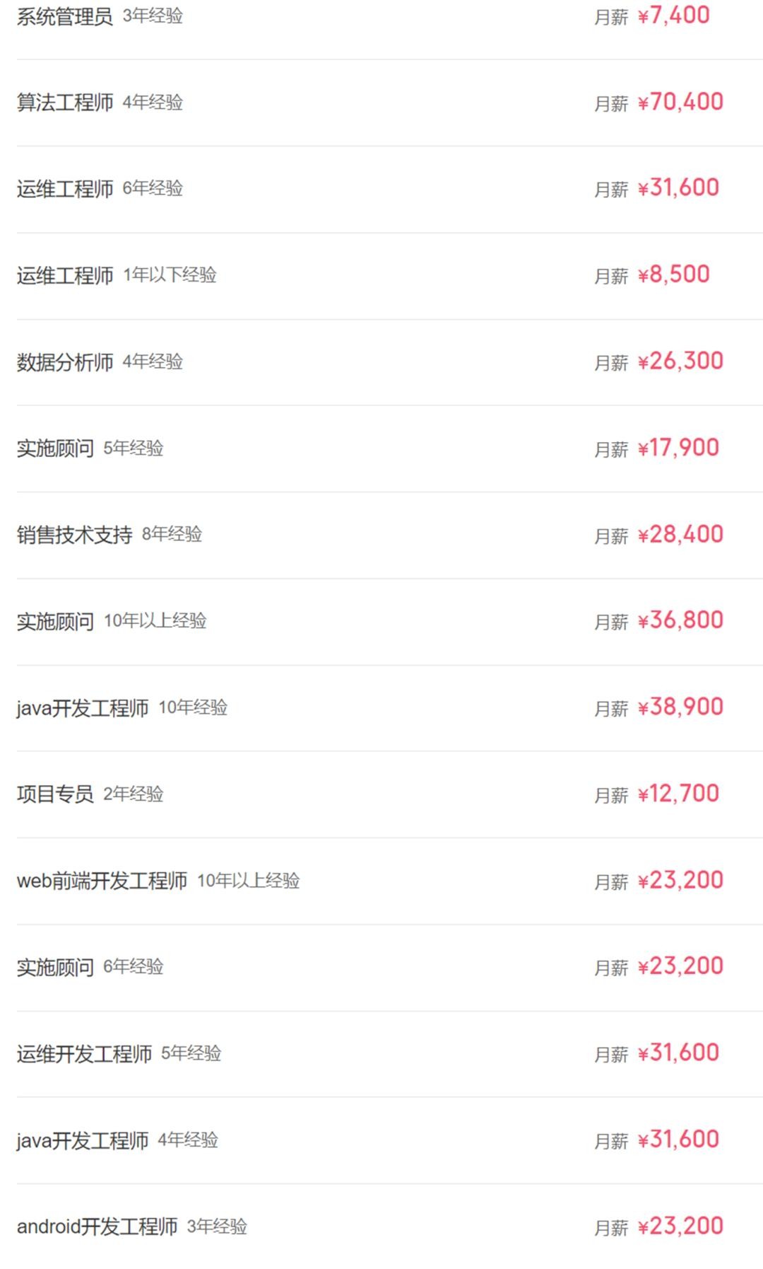Open the 项目专员 2年经验 entry
The height and width of the screenshot is (1269, 763).
[55, 794]
